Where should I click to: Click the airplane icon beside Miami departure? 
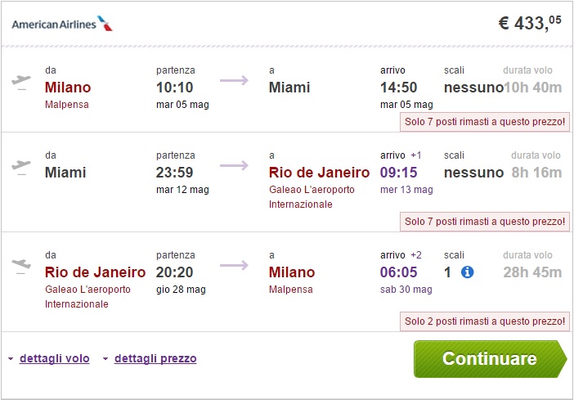pos(21,166)
